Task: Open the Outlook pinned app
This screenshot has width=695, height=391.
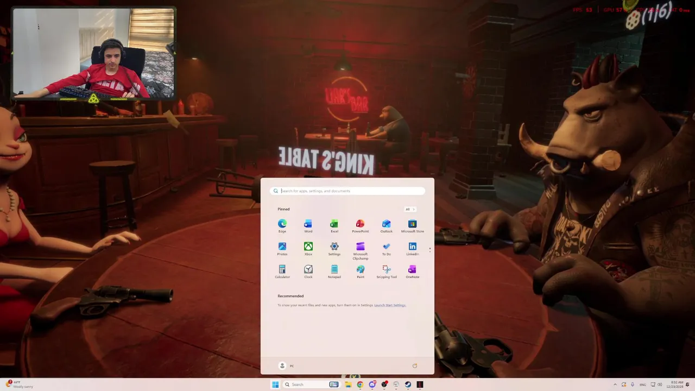Action: click(x=386, y=226)
